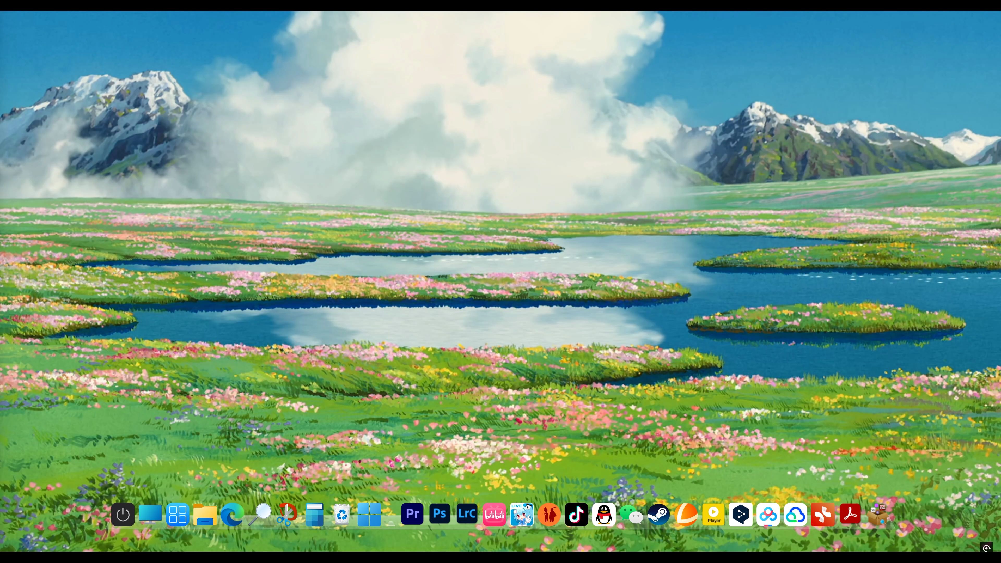Viewport: 1001px width, 563px height.
Task: Open File Explorer from the dock
Action: [205, 514]
